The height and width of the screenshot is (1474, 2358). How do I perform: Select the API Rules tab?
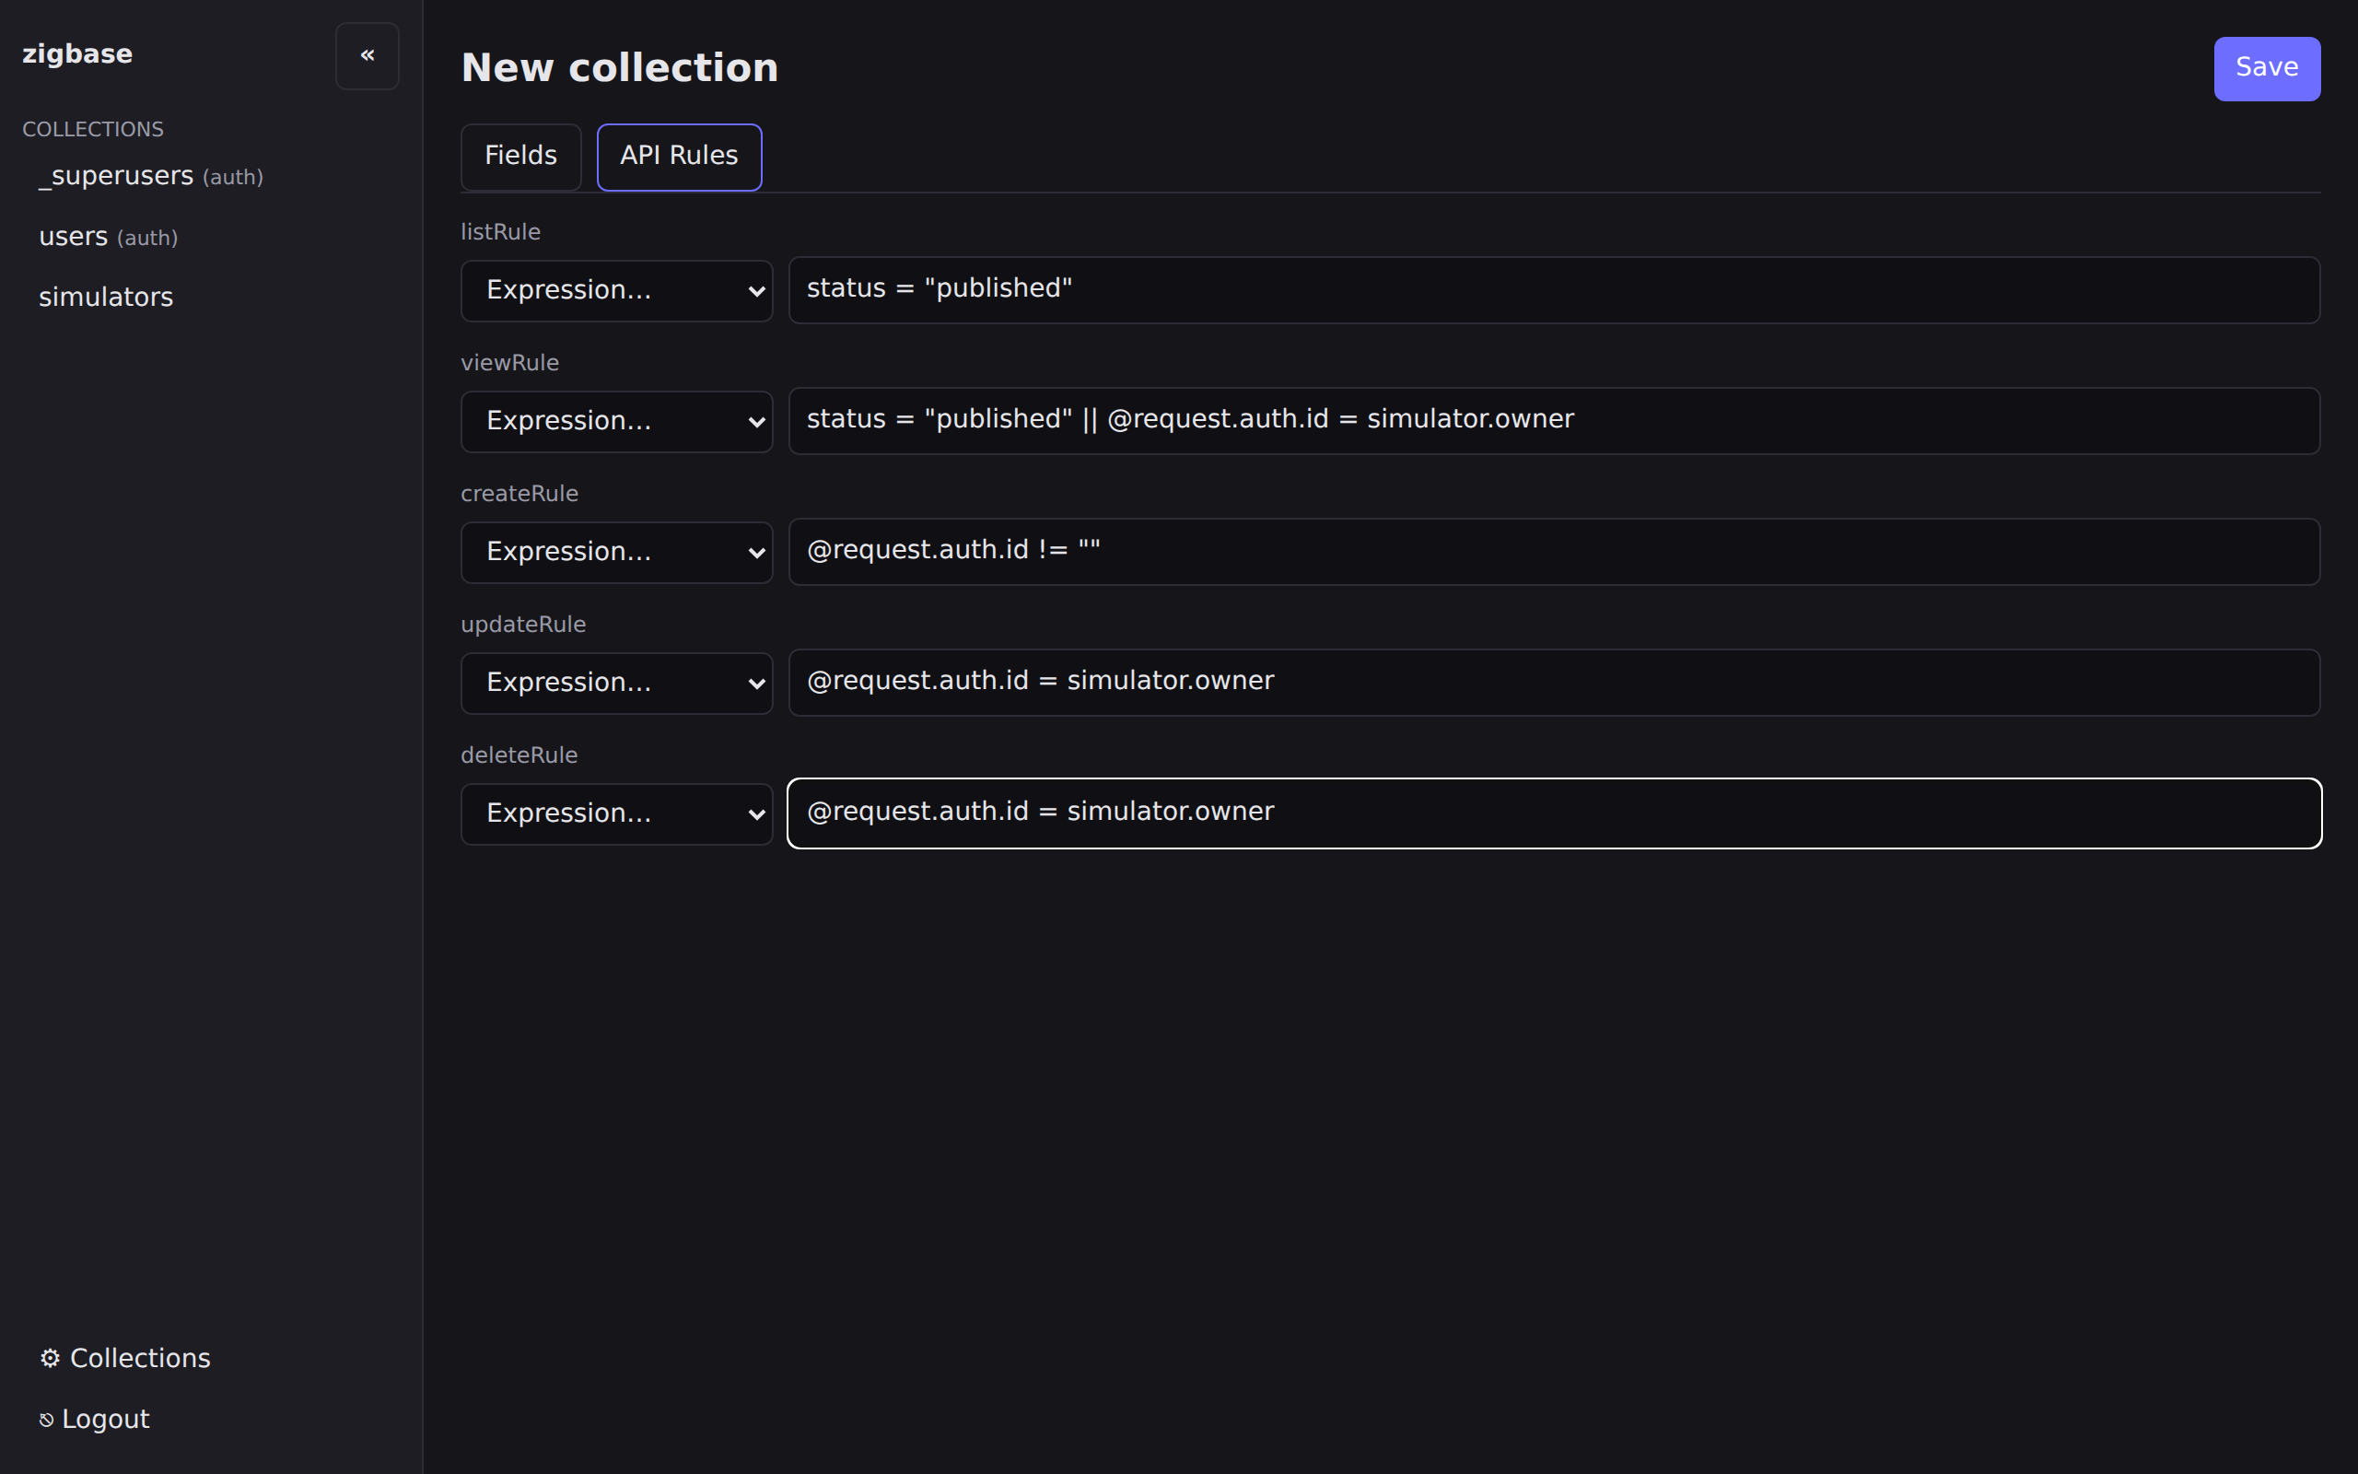[679, 156]
